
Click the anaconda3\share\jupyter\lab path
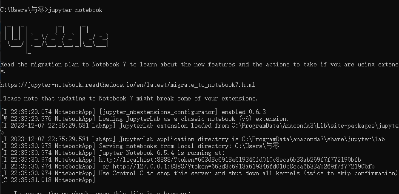point(313,139)
